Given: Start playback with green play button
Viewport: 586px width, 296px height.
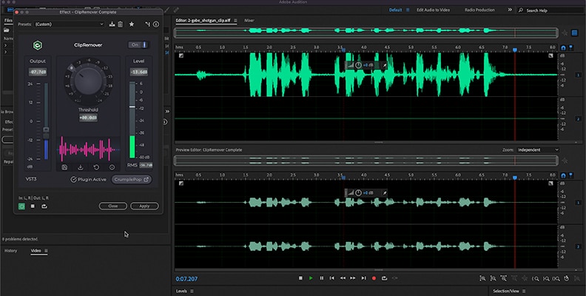Looking at the screenshot, I should click(x=311, y=278).
